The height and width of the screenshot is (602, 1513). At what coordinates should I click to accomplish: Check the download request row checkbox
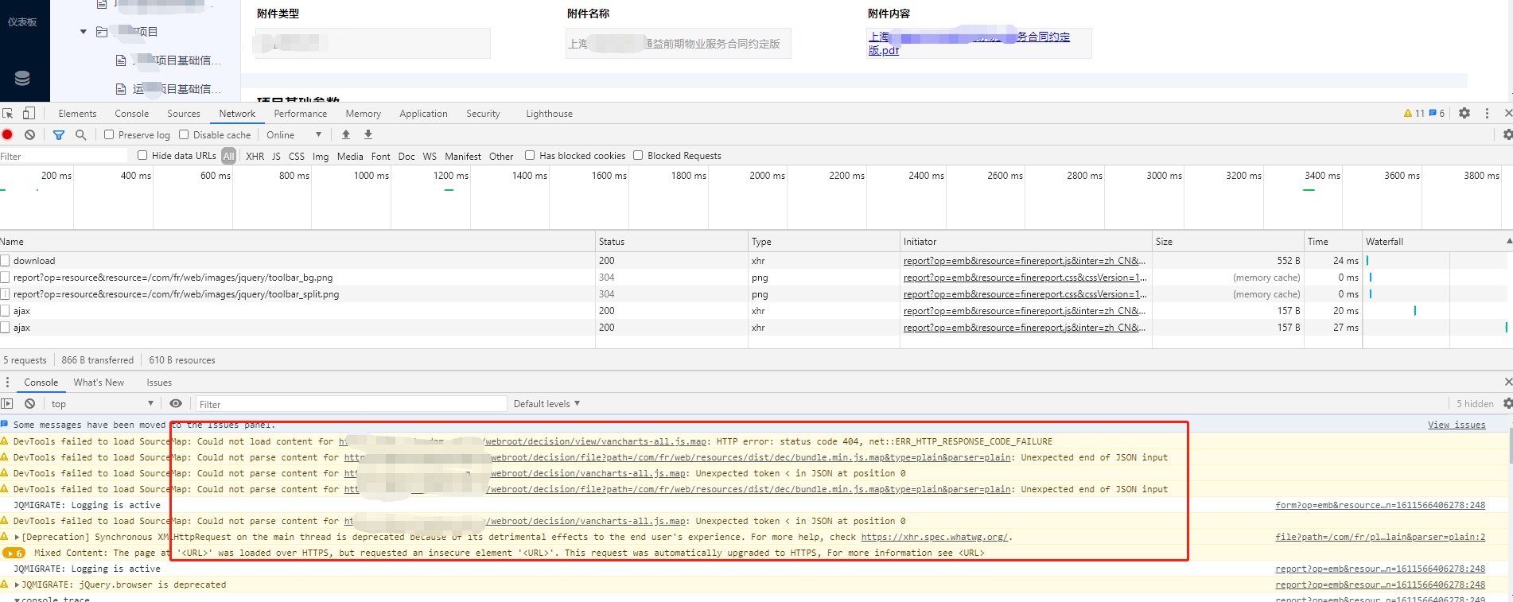(5, 260)
